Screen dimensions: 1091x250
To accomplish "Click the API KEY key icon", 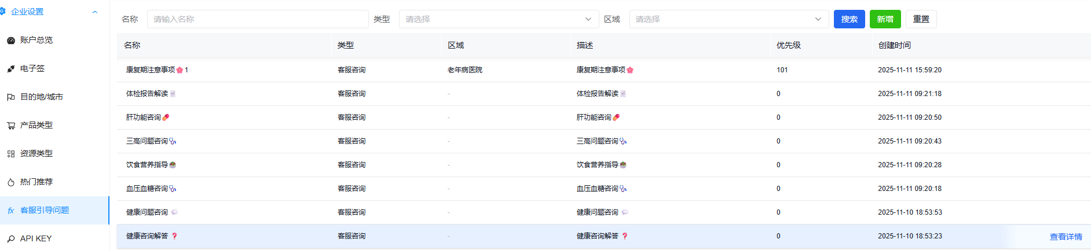I will pyautogui.click(x=11, y=239).
